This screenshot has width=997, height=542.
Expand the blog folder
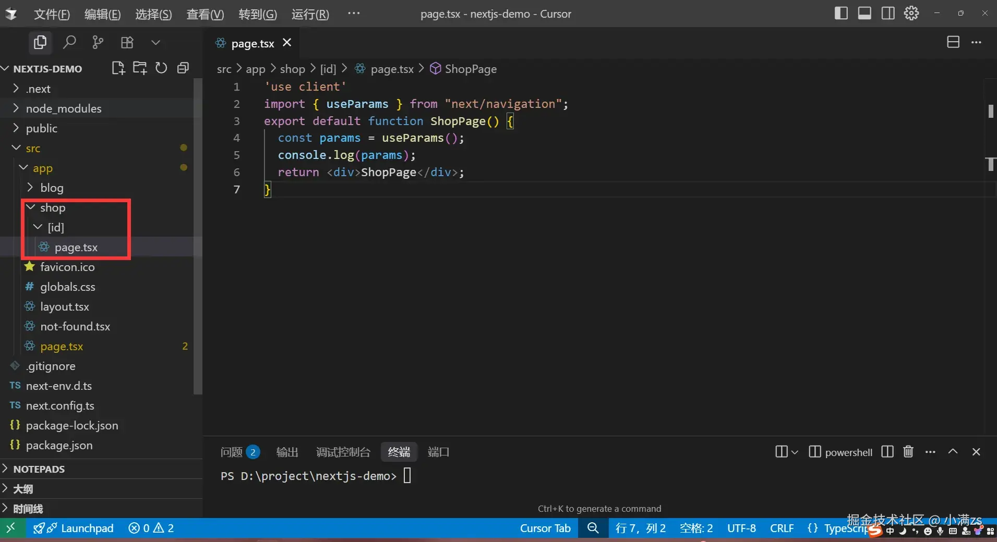tap(52, 188)
